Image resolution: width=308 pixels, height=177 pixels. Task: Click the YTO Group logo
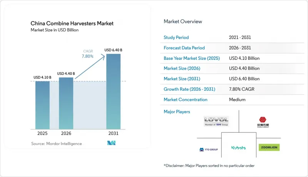209,150
